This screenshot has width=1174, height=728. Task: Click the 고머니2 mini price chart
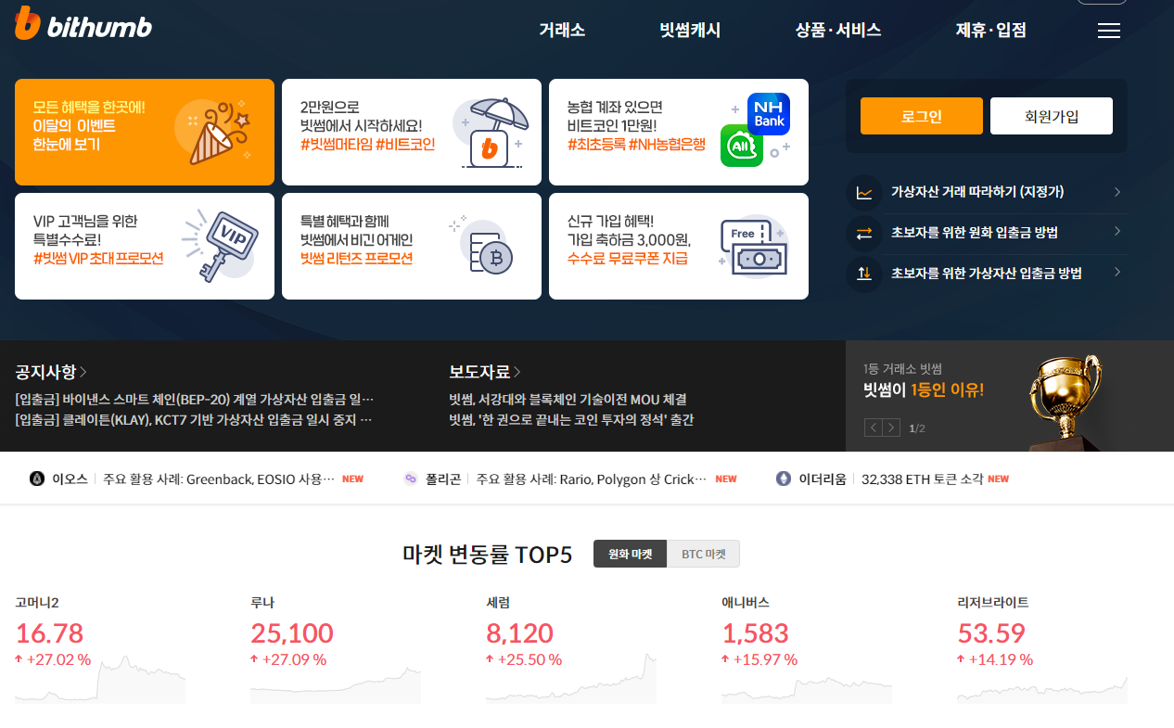tap(100, 680)
